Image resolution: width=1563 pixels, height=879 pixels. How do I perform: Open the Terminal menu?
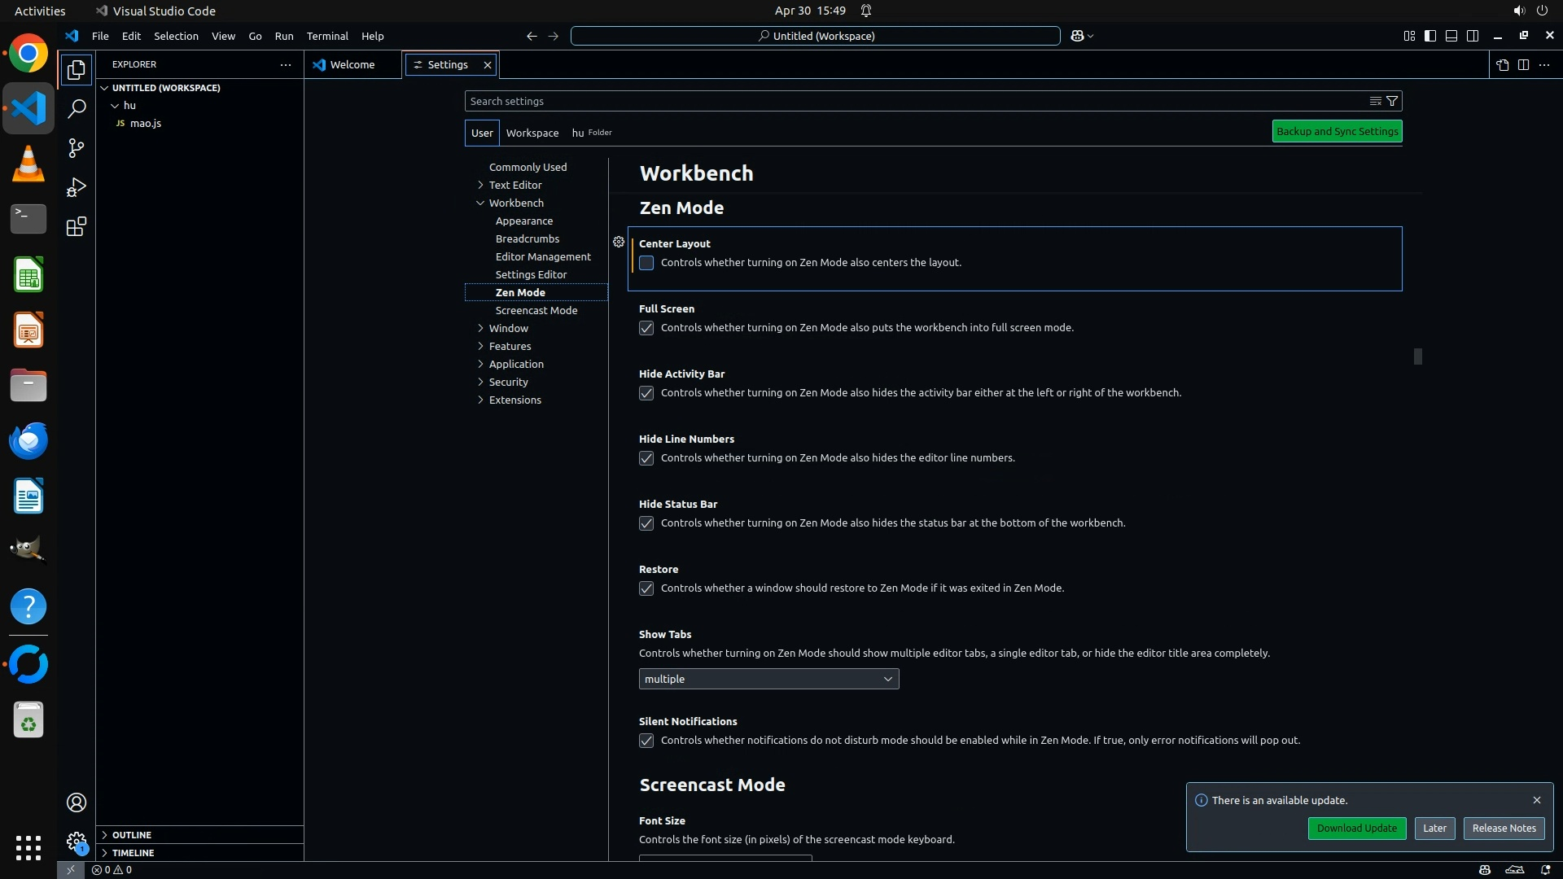pyautogui.click(x=327, y=36)
